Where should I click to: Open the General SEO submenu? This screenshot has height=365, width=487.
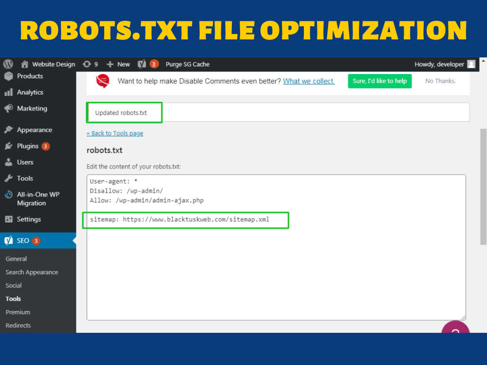coord(16,259)
